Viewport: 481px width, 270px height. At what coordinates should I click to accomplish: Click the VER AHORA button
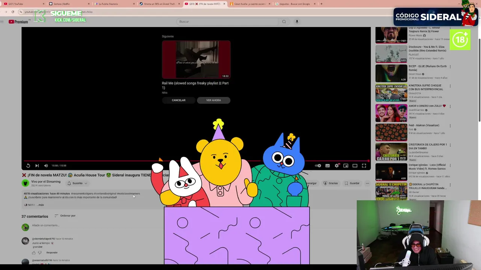coord(213,100)
